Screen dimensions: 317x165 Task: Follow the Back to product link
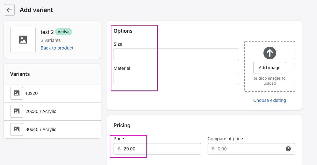[x=57, y=48]
